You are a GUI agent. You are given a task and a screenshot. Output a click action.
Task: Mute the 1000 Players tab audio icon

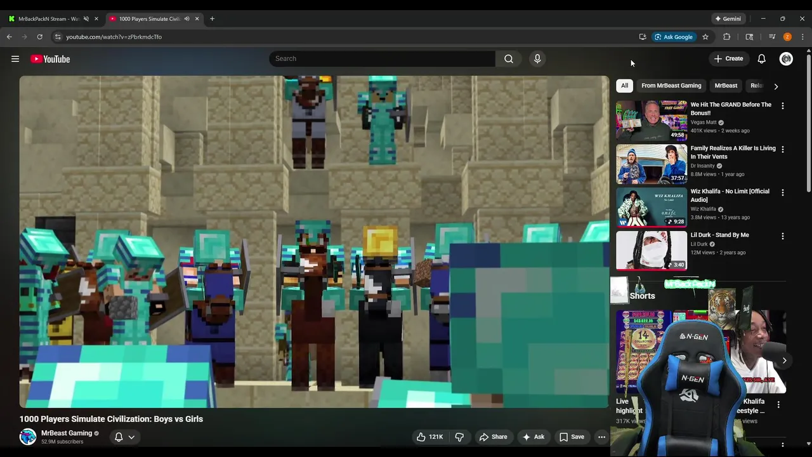tap(187, 18)
